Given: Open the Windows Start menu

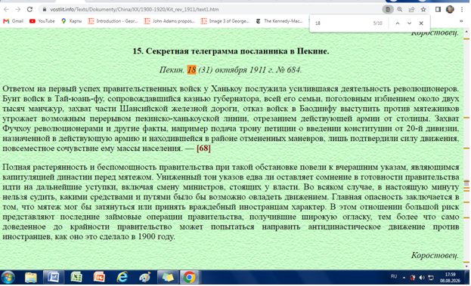Looking at the screenshot, I should click(x=8, y=277).
